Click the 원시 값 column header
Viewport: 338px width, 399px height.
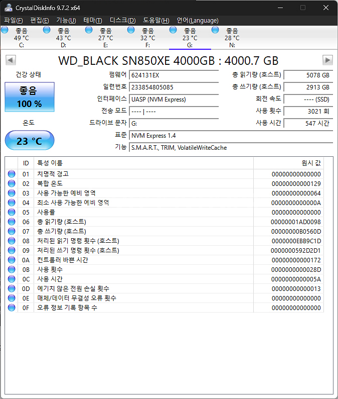(288, 163)
